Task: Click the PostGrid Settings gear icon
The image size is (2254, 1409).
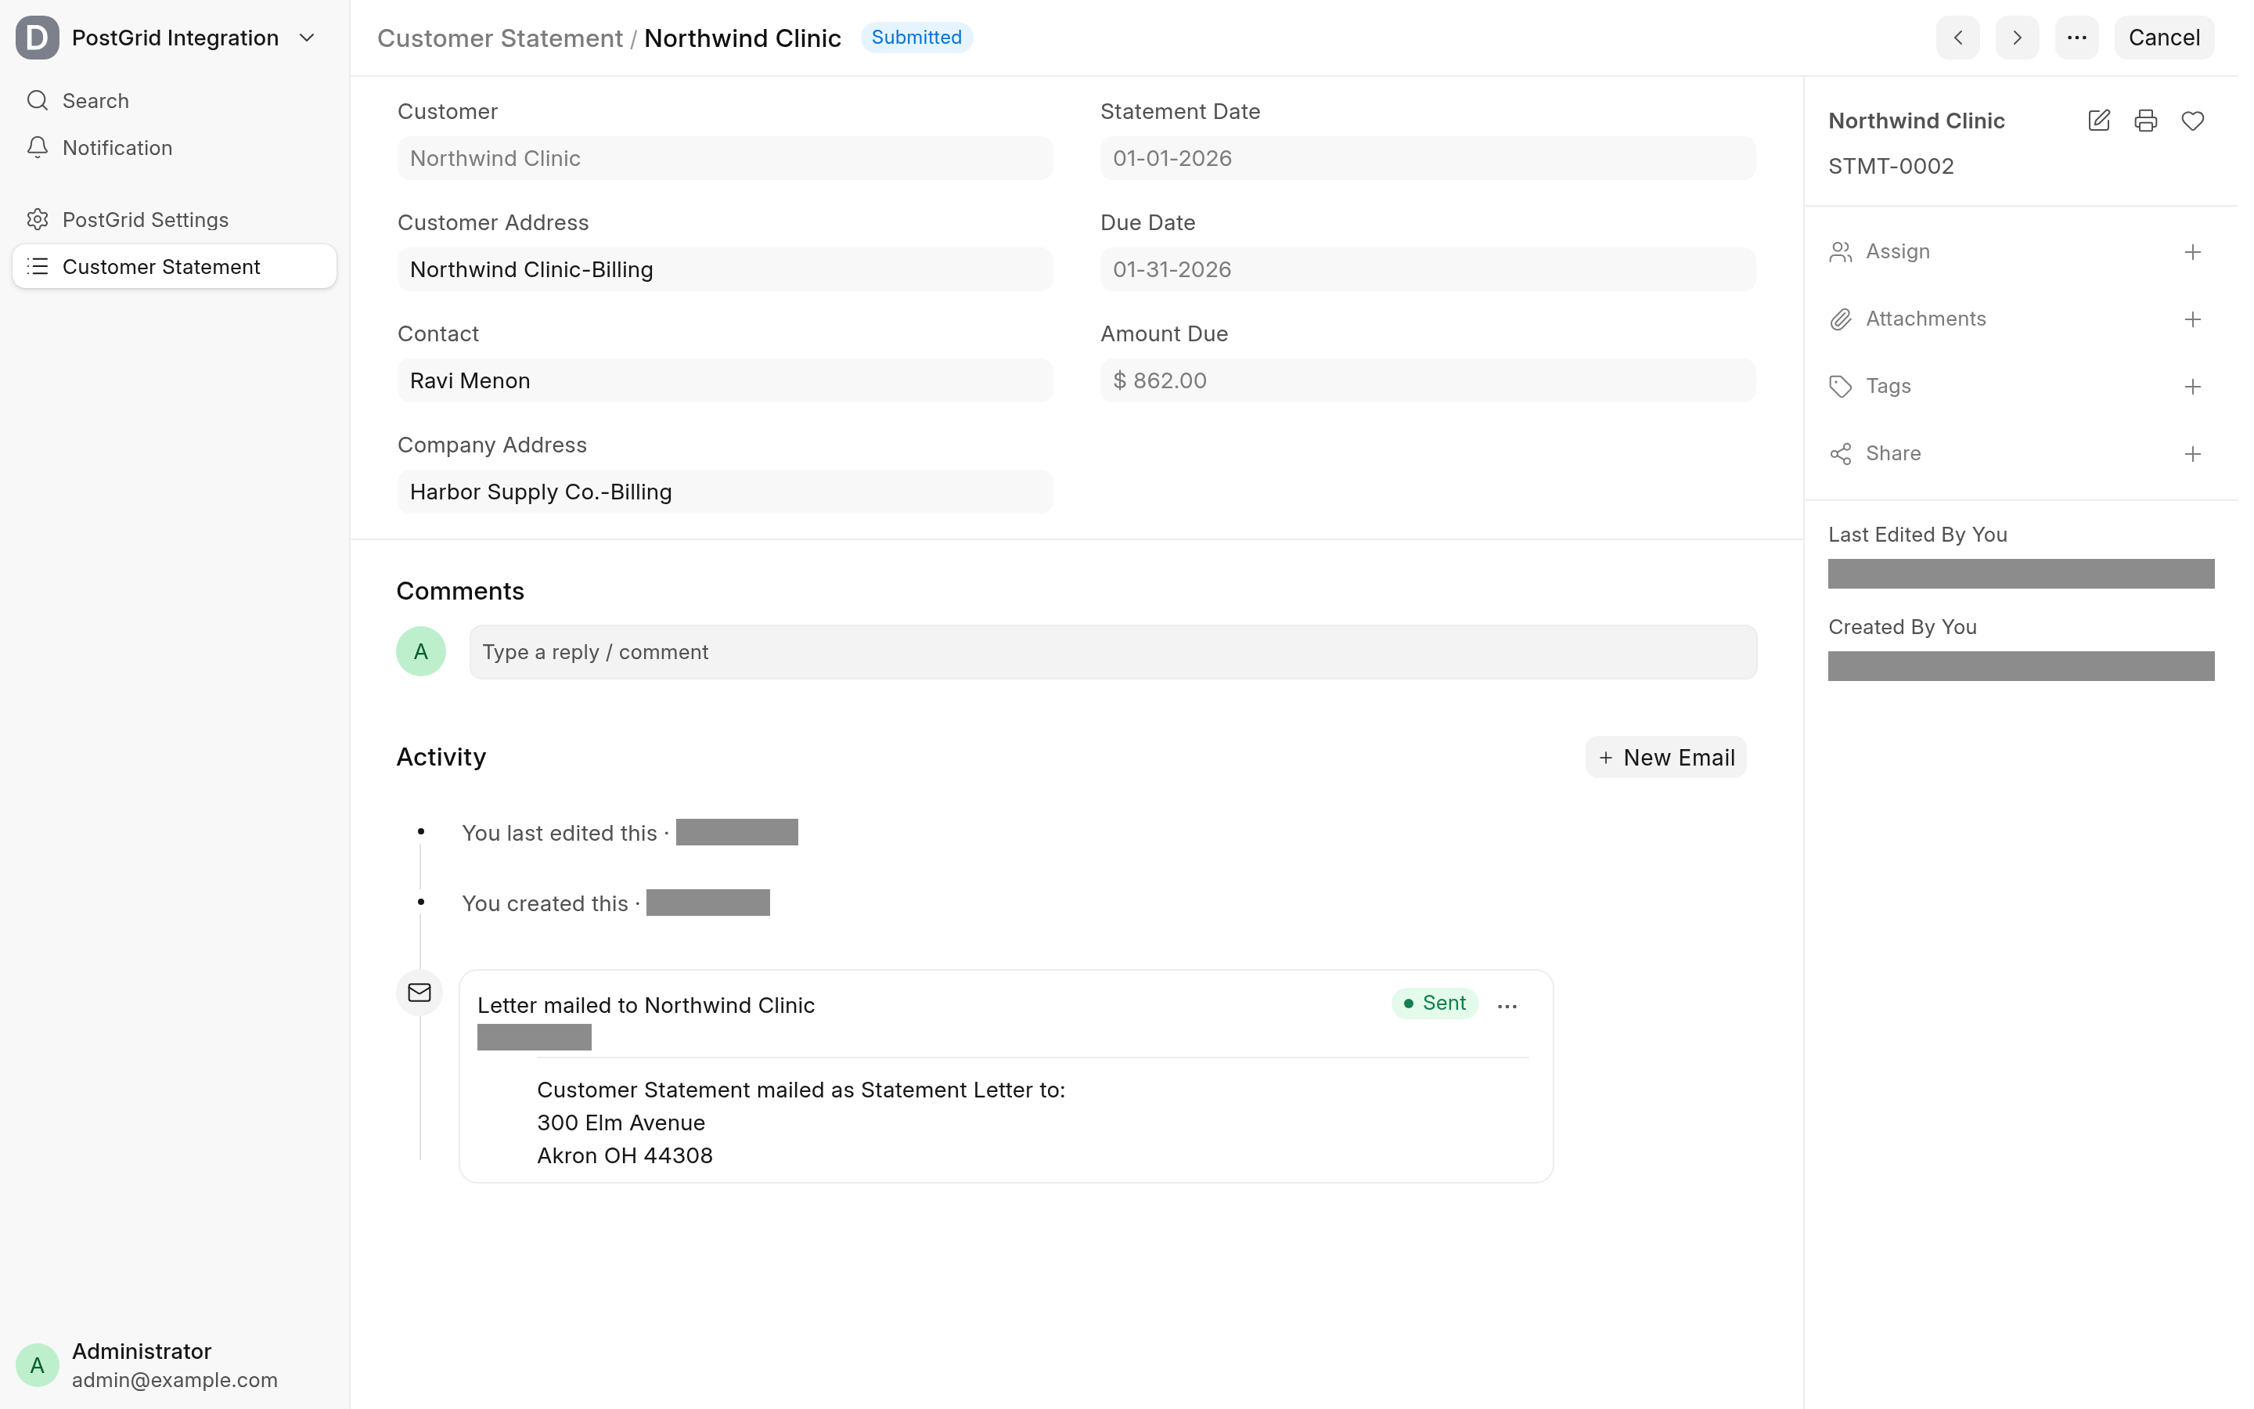Action: click(38, 219)
